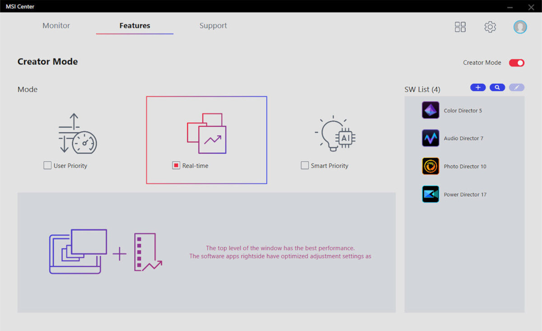
Task: Click the Photo Director 10 icon
Action: pos(430,166)
